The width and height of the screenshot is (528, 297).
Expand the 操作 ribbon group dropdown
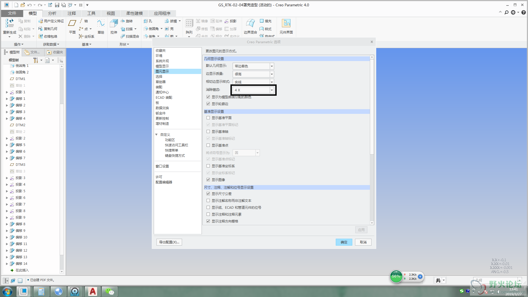19,44
